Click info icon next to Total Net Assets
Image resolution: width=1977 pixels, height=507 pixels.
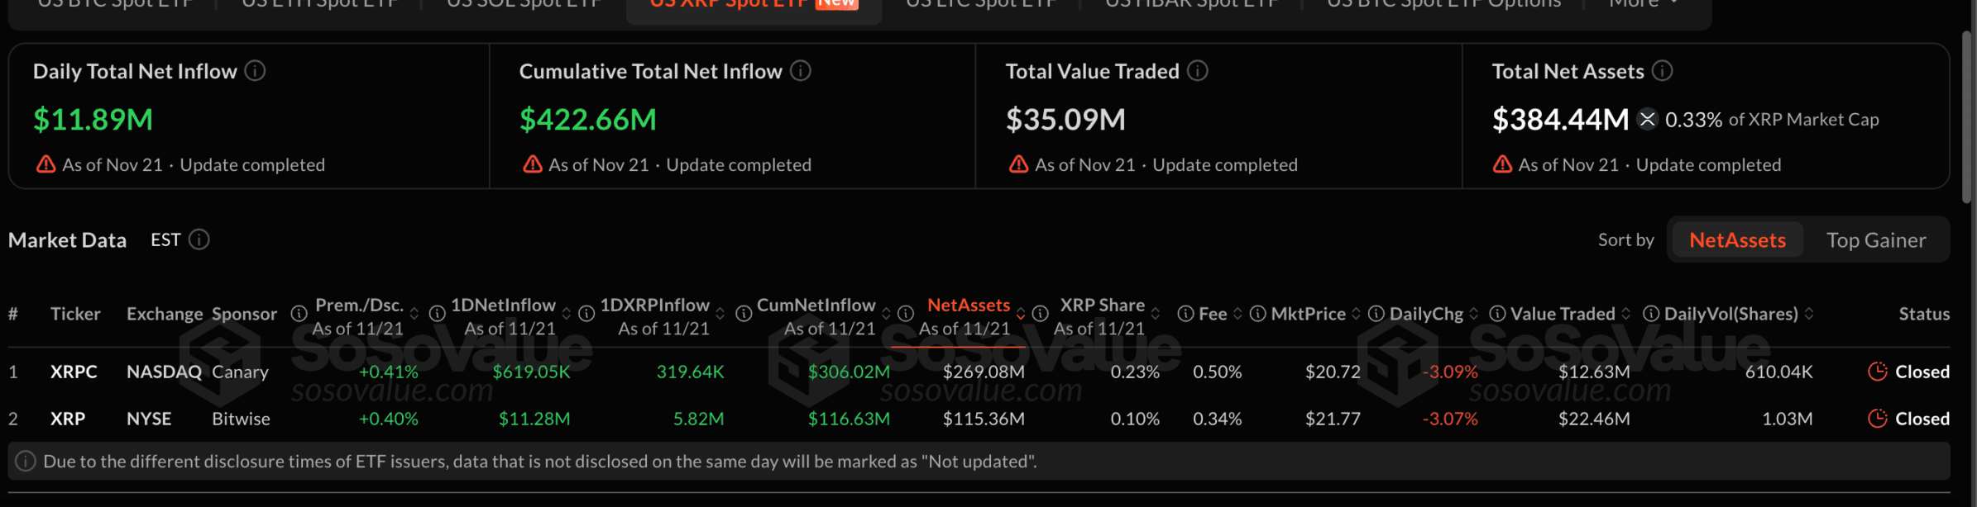1662,71
